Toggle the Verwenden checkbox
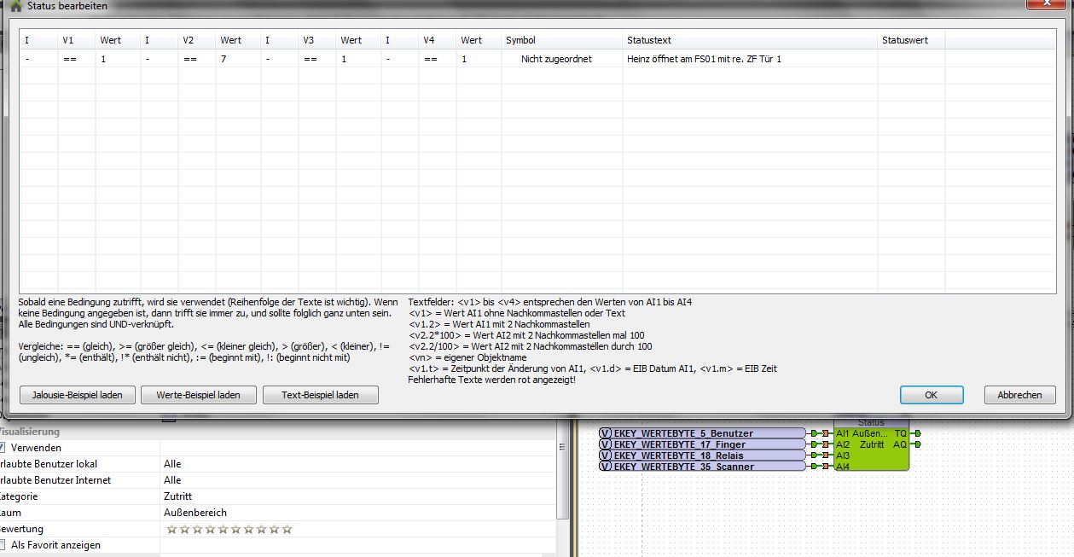This screenshot has width=1074, height=557. pos(3,448)
